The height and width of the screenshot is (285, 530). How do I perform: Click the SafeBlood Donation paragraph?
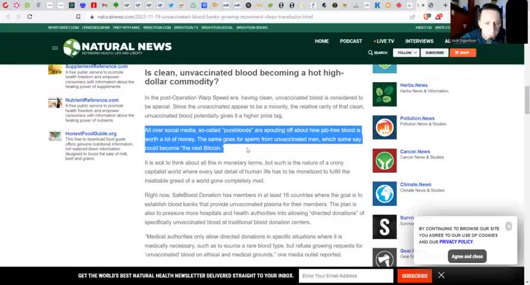[x=254, y=208]
